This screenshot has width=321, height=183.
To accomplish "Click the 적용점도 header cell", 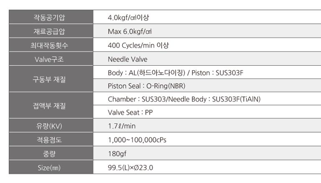I will click(x=51, y=140).
